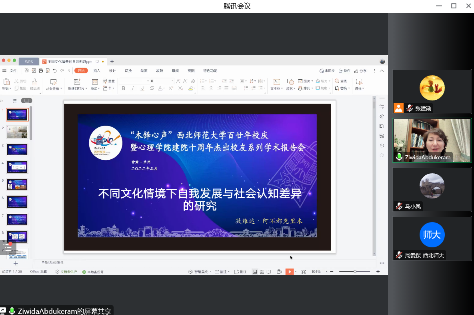Adjust the zoom slider in status bar

355,272
